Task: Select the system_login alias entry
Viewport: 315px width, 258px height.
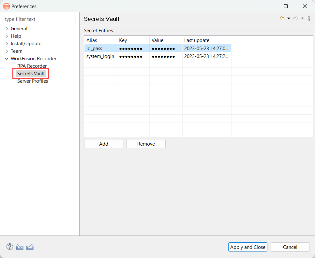Action: 100,56
